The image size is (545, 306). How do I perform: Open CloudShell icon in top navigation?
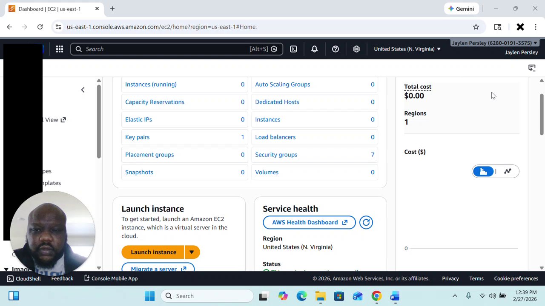(293, 49)
